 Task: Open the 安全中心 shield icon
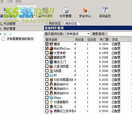point(85,13)
